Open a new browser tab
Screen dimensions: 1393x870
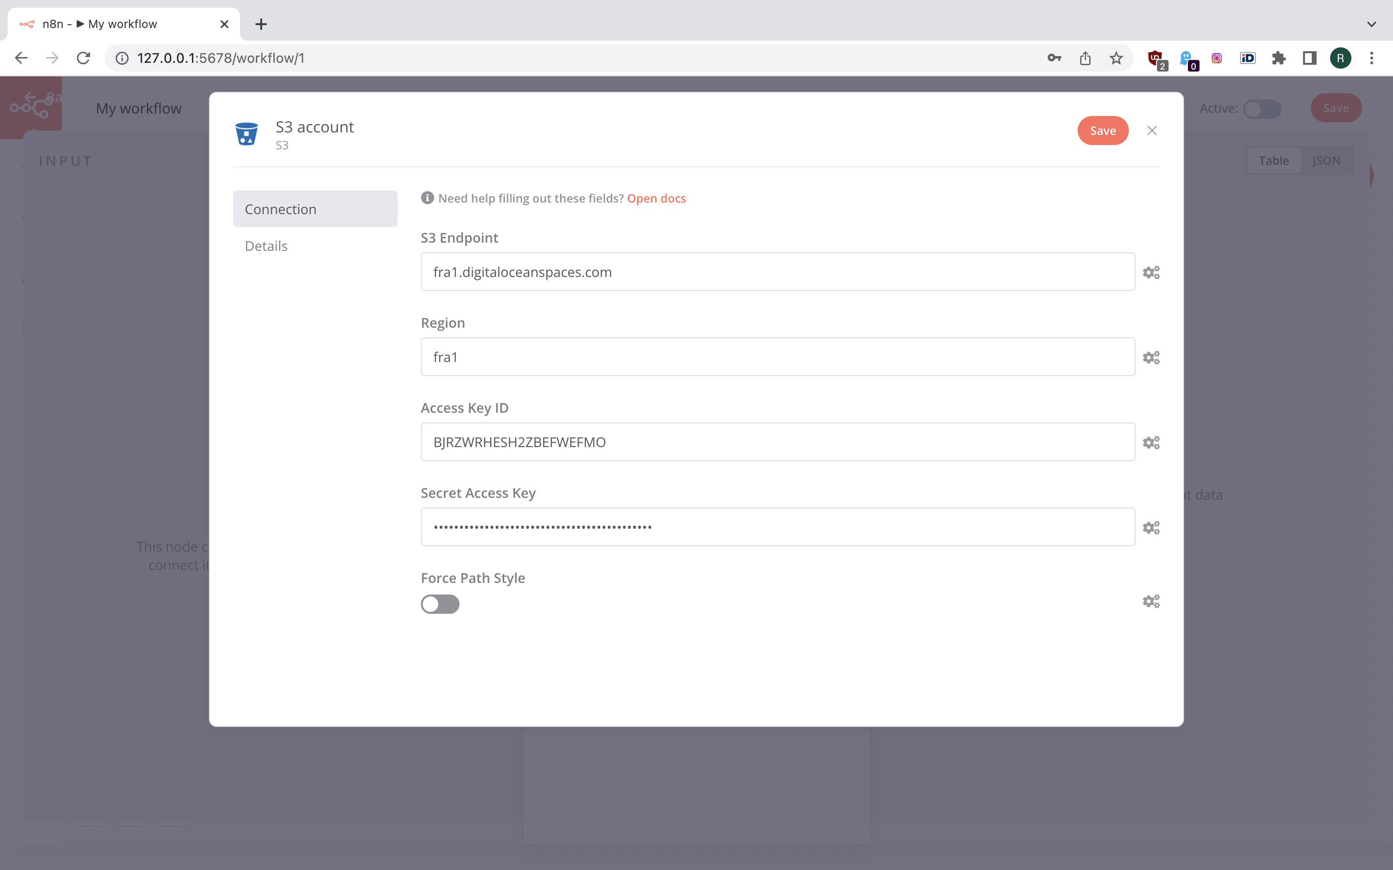click(261, 24)
